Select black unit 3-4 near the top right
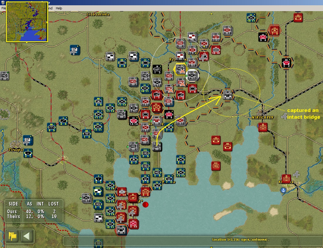The image size is (323, 248). coord(263,37)
